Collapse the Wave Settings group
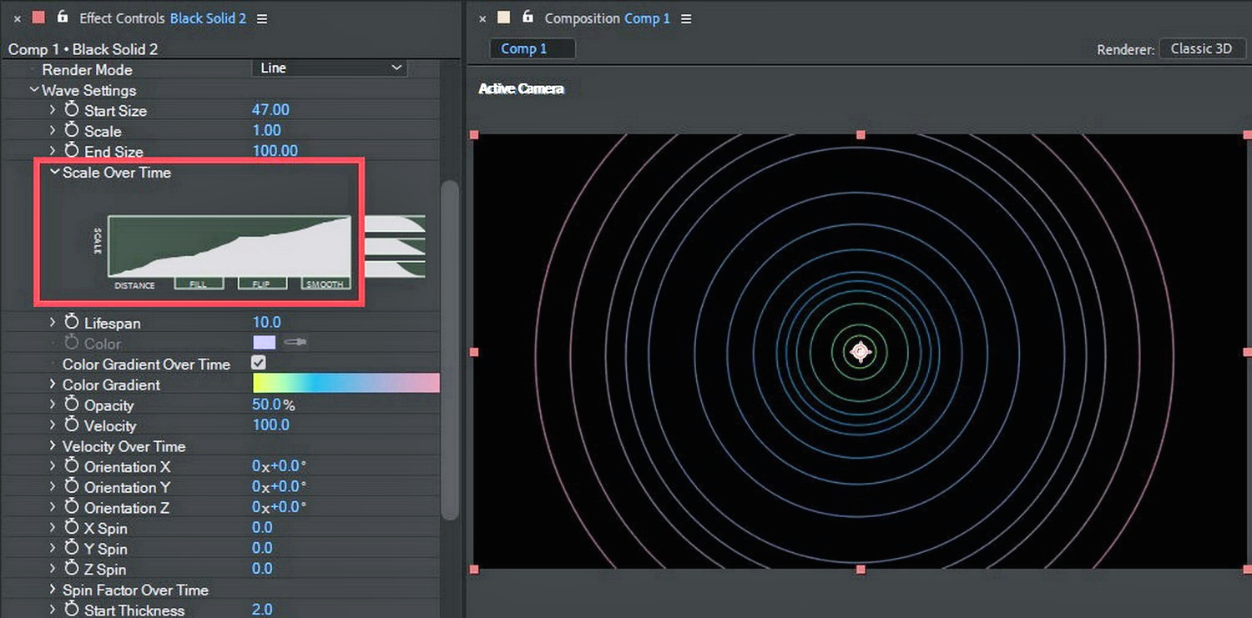 tap(34, 90)
